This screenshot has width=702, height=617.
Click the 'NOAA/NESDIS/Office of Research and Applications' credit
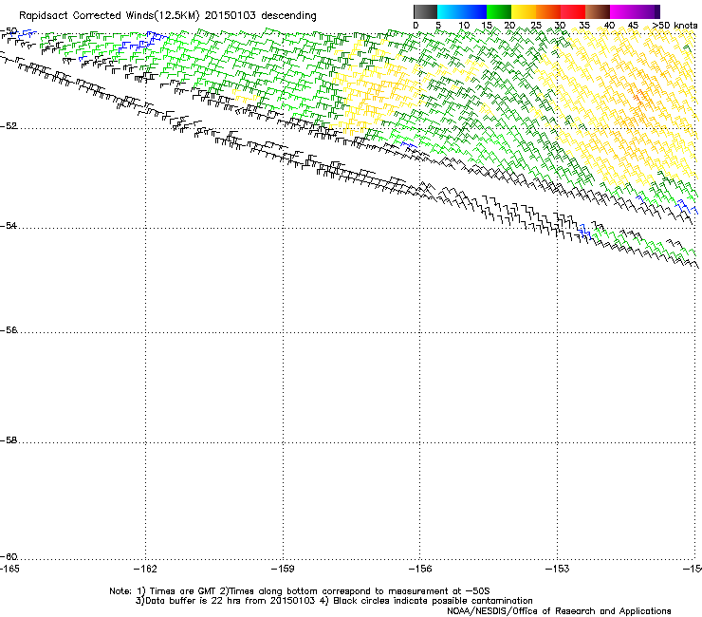(x=559, y=611)
